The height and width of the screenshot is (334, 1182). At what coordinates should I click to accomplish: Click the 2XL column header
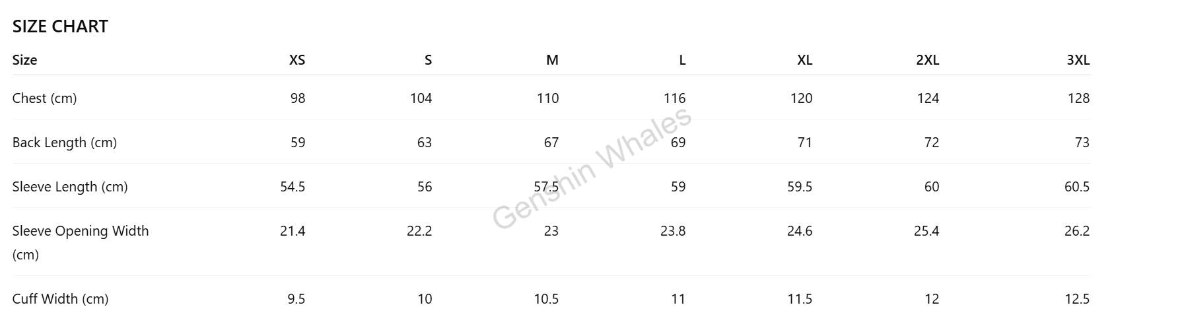pyautogui.click(x=927, y=60)
